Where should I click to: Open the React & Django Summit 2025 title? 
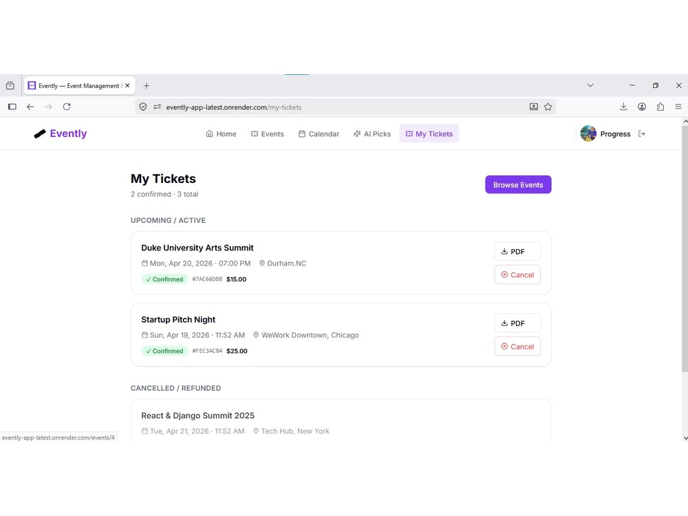[198, 416]
